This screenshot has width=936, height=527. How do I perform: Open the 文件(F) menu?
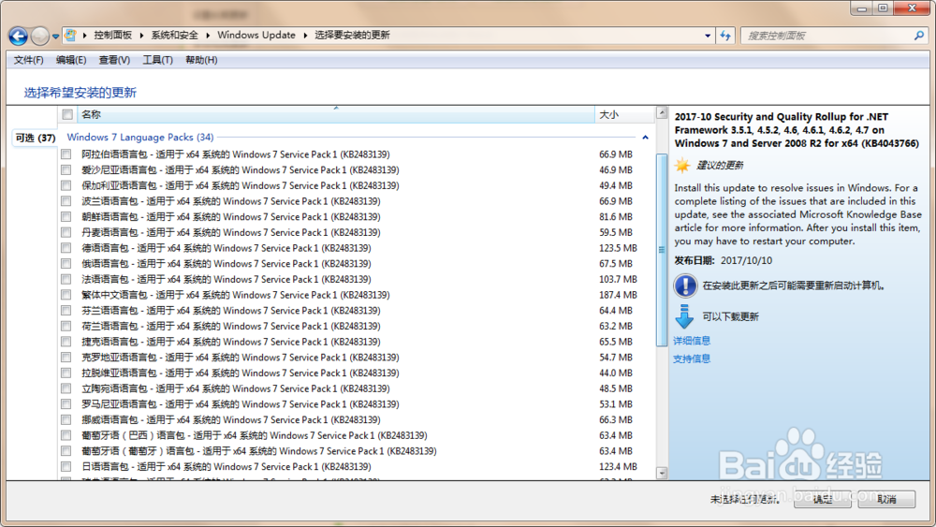click(x=29, y=60)
